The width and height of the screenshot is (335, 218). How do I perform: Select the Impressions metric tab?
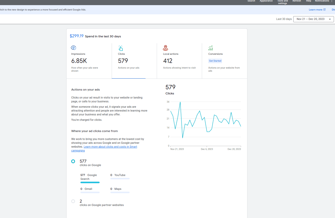click(x=89, y=61)
